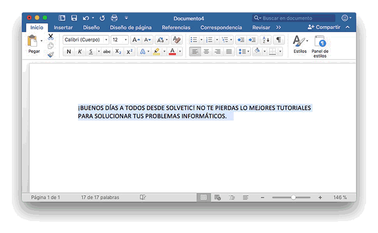The image size is (378, 233).
Task: Click the zoom in plus button
Action: 320,197
